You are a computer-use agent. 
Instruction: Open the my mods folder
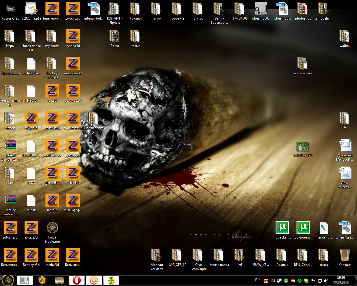[52, 39]
